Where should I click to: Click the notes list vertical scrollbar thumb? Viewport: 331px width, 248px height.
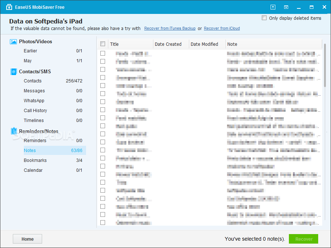(325, 65)
